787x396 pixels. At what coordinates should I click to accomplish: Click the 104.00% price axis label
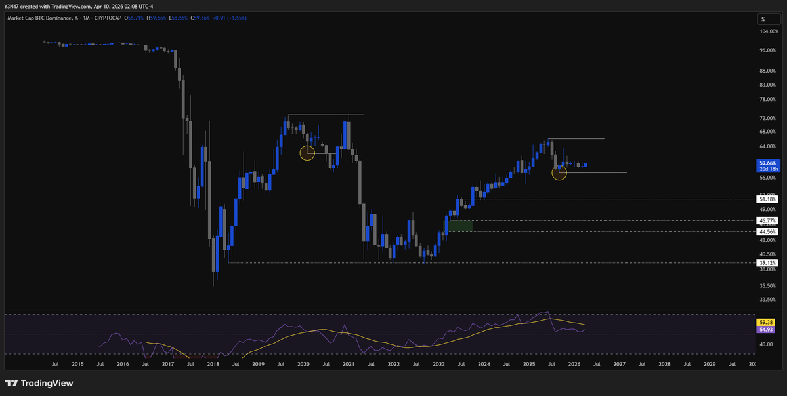point(768,31)
